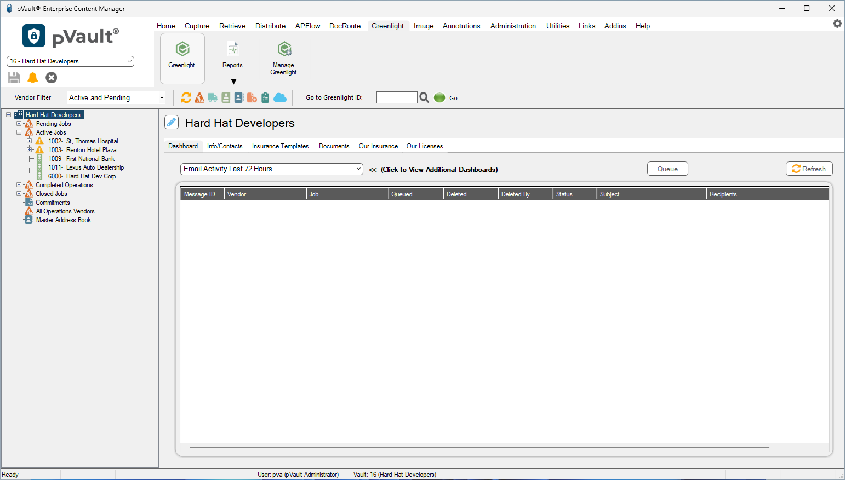Click the pencil edit icon beside Hard Hat Developers
The height and width of the screenshot is (480, 845).
point(172,123)
